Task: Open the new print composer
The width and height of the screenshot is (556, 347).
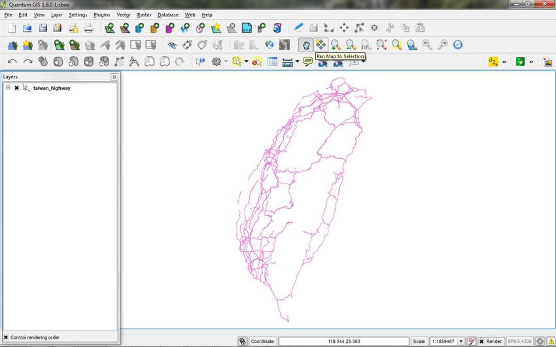Action: click(x=73, y=28)
